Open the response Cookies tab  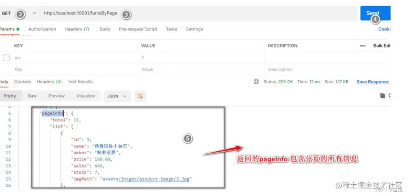23,82
